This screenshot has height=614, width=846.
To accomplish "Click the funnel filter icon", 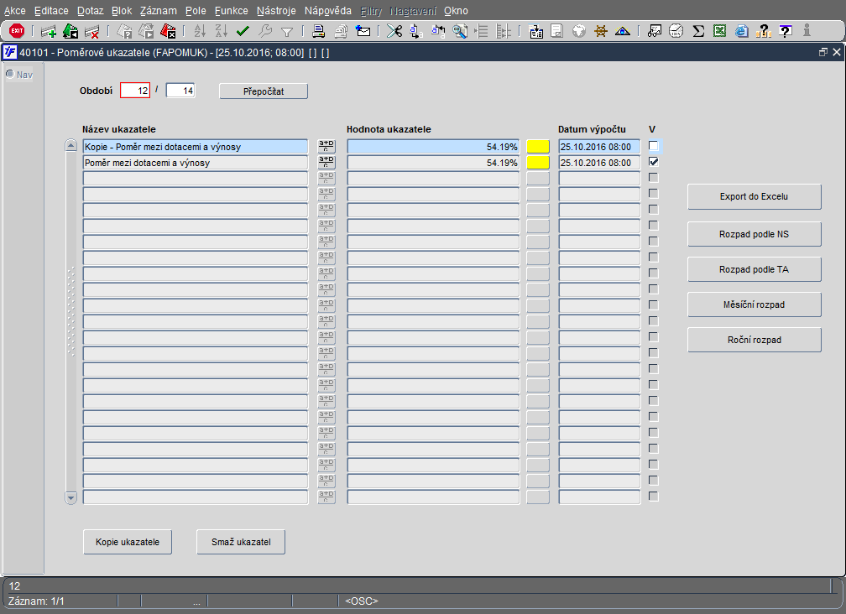I will (x=287, y=32).
